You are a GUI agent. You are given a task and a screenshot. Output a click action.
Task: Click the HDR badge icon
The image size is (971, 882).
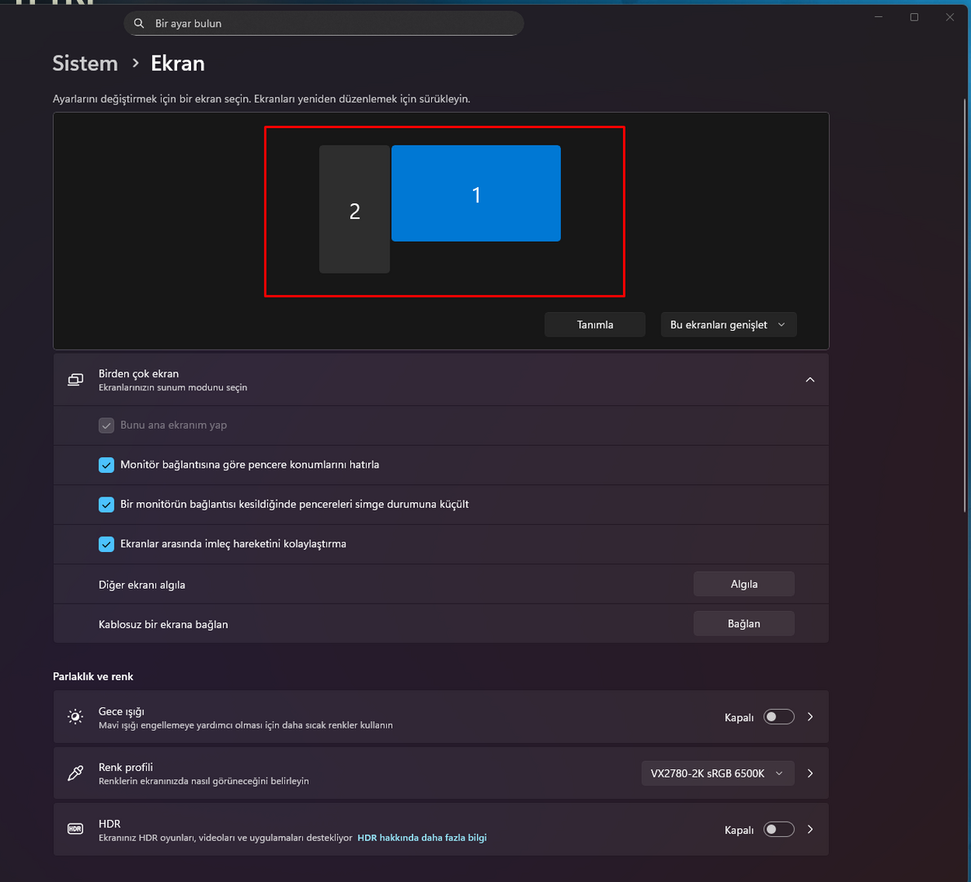click(76, 829)
